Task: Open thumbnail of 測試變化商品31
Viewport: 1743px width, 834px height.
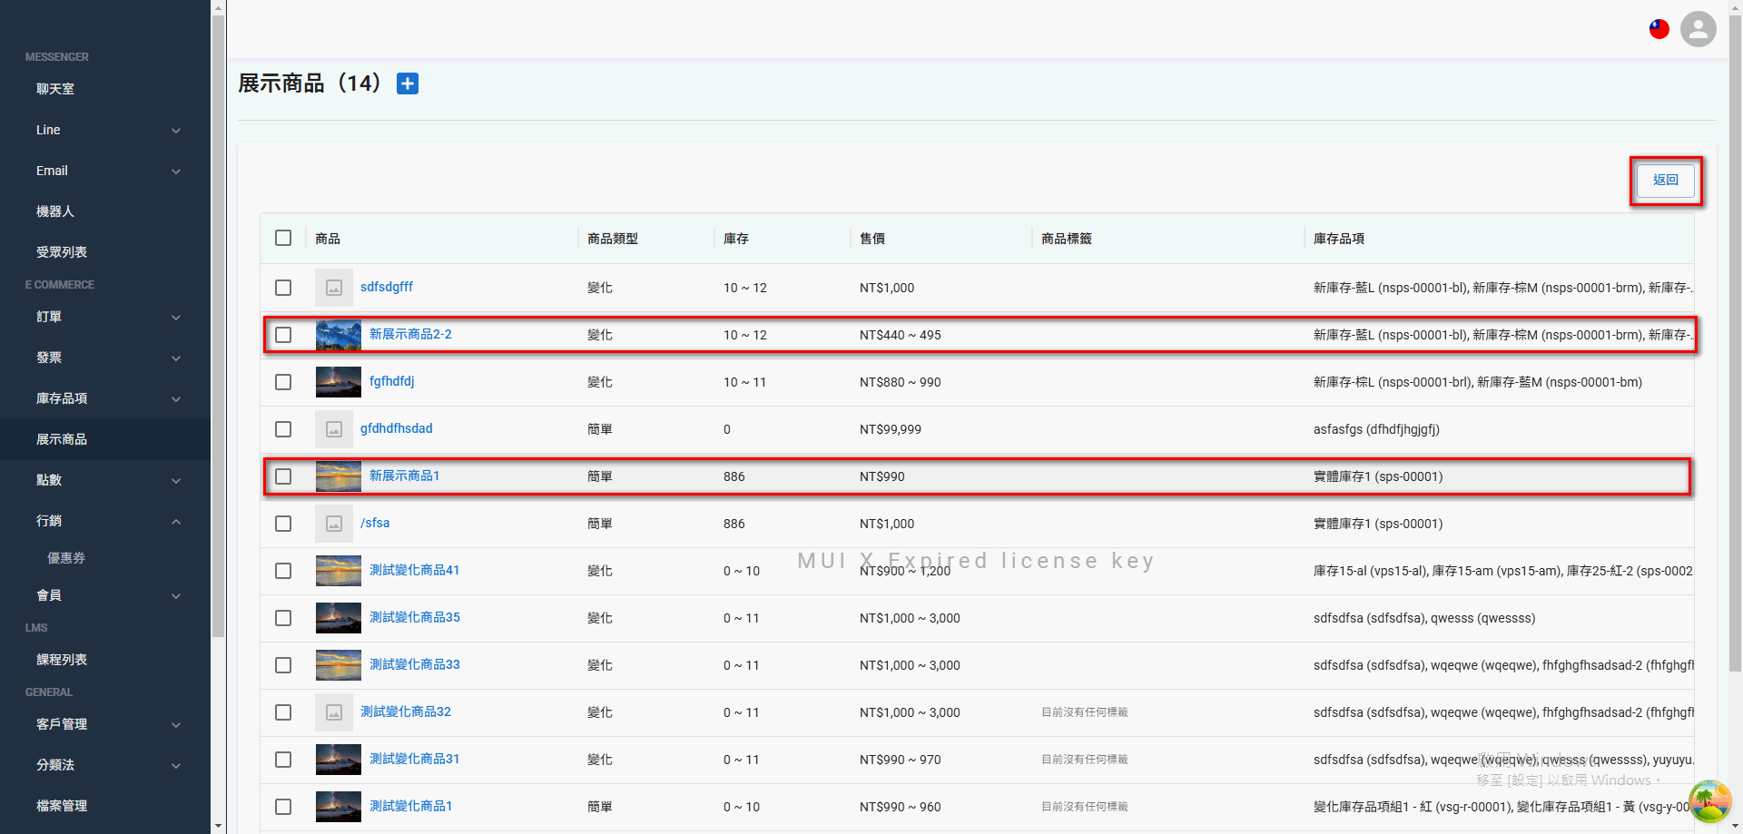Action: coord(339,760)
